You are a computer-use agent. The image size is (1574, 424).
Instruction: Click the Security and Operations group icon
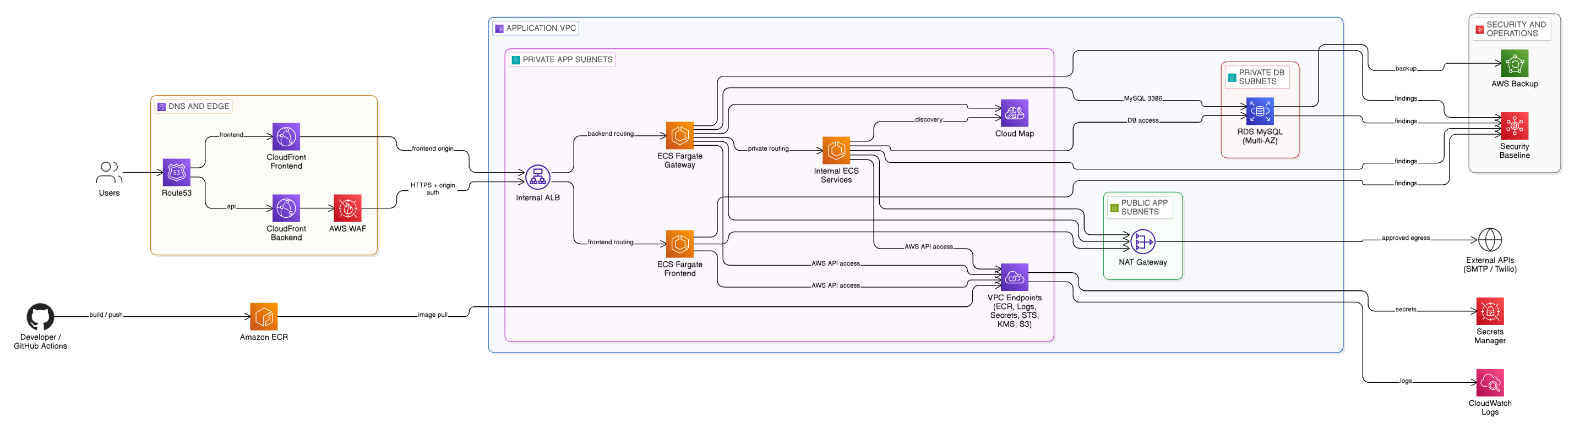click(1480, 29)
